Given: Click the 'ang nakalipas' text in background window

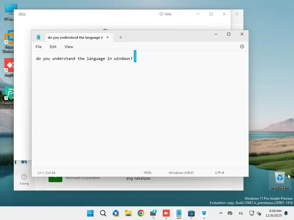Looking at the screenshot, I should [x=138, y=178].
